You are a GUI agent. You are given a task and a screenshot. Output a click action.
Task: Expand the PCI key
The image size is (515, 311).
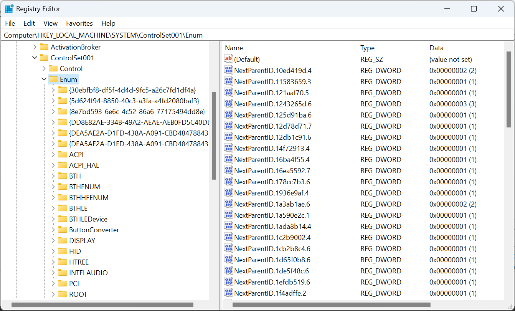(x=53, y=283)
